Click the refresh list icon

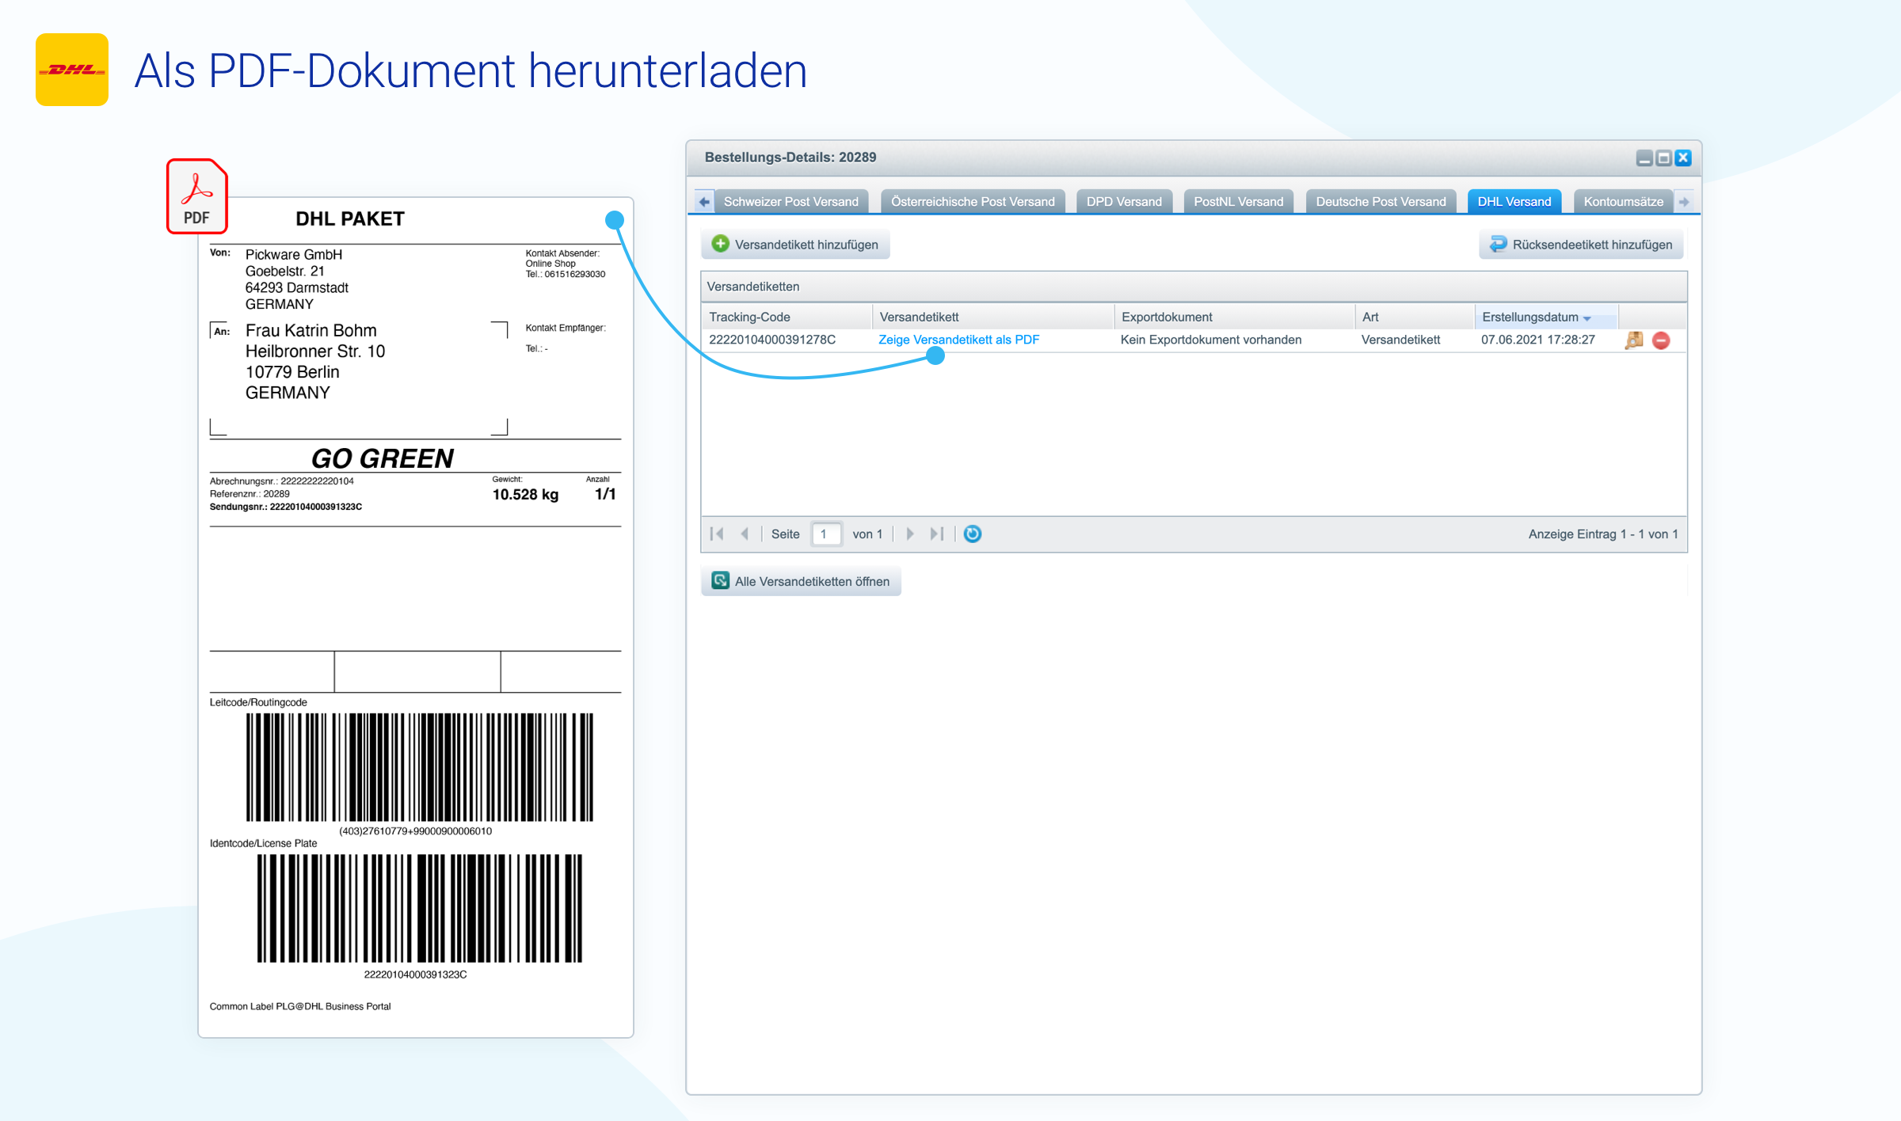973,534
